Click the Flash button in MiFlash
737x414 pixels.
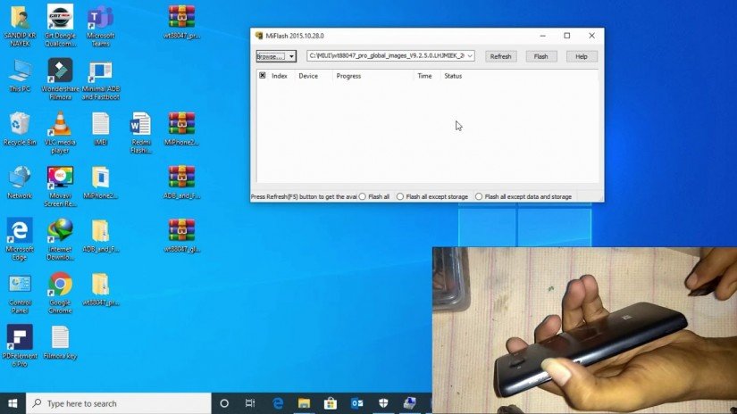click(541, 56)
